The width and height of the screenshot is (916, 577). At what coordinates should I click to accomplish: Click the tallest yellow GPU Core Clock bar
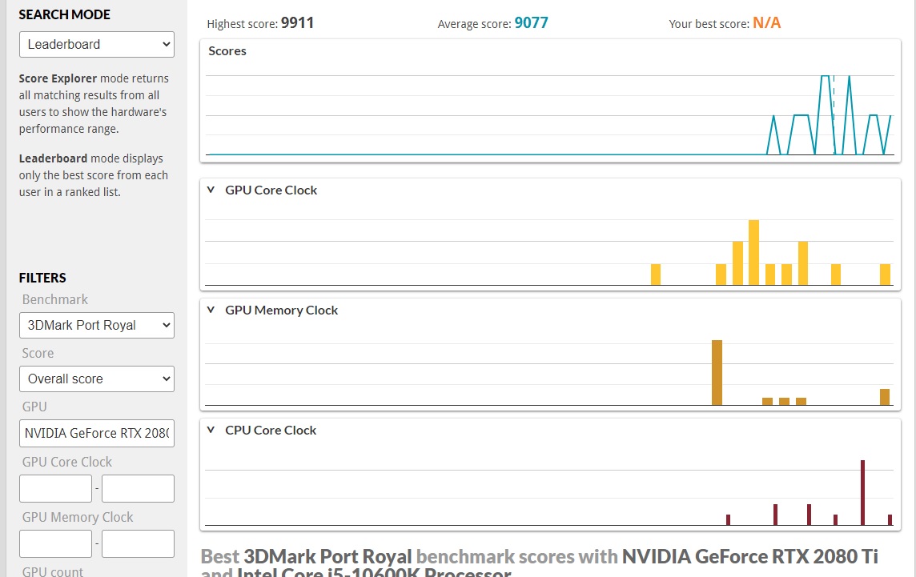click(753, 252)
